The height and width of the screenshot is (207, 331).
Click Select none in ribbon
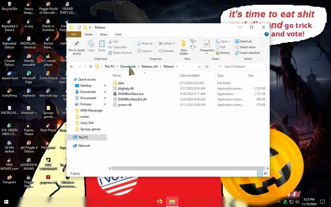pyautogui.click(x=245, y=47)
